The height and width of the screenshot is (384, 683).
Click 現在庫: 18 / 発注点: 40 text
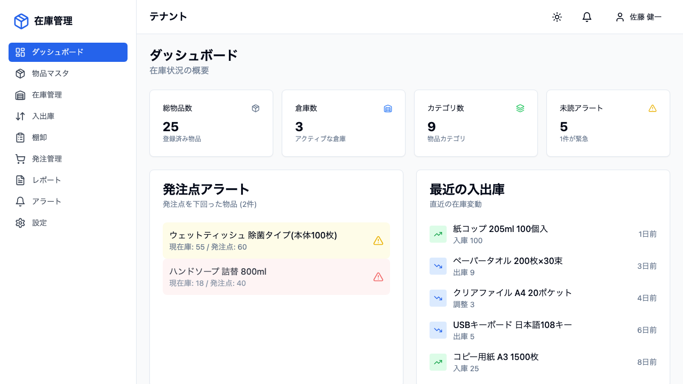click(208, 283)
